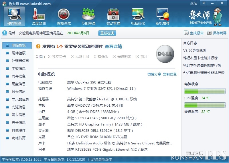Image resolution: width=229 pixels, height=163 pixels.
Task: Click the 重新检测 button
Action: (x=107, y=33)
